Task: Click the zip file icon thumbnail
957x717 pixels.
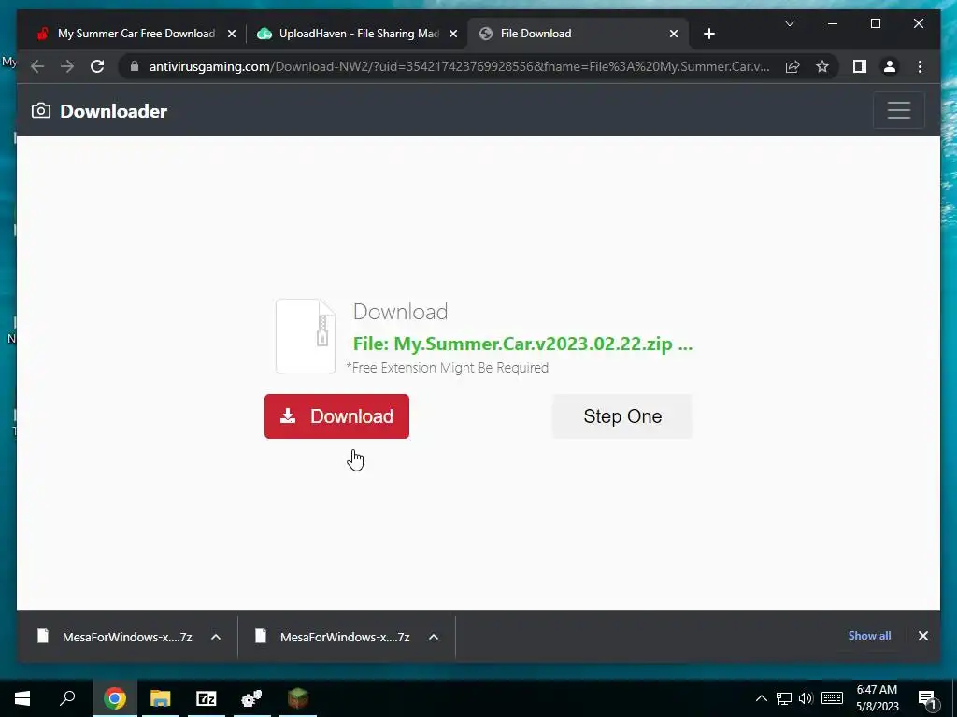Action: (x=306, y=336)
